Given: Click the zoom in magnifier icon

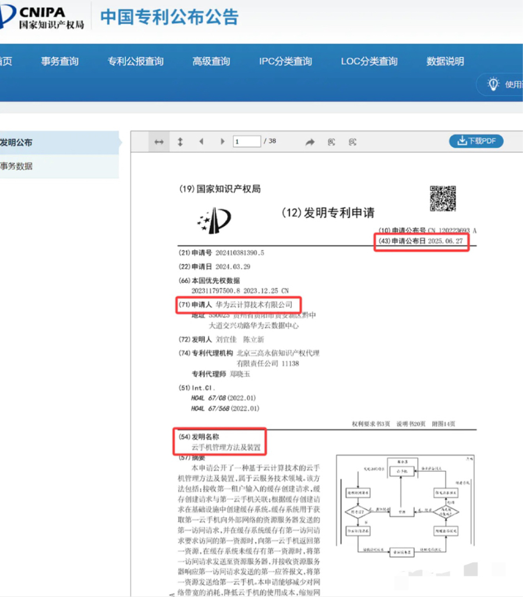Looking at the screenshot, I should (331, 142).
